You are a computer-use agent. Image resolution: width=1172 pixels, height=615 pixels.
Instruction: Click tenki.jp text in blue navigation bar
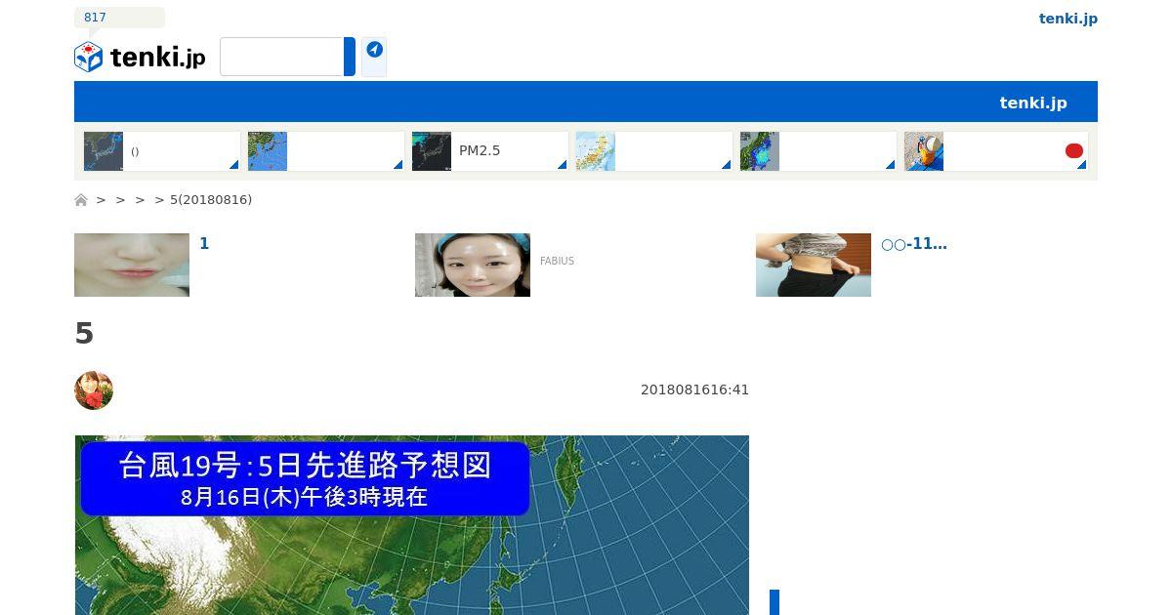click(x=1033, y=102)
